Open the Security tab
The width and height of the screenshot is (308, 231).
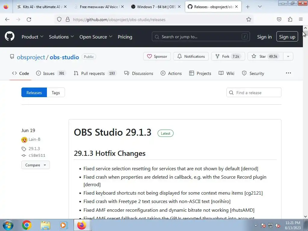click(253, 73)
